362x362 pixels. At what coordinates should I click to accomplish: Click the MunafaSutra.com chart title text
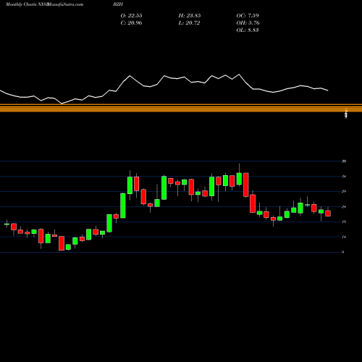click(x=65, y=4)
